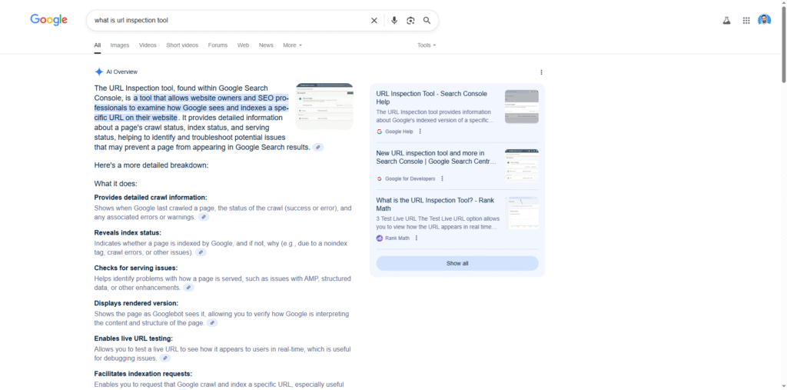787x390 pixels.
Task: Click the 'Provides detailed crawl information:' heading
Action: point(151,198)
